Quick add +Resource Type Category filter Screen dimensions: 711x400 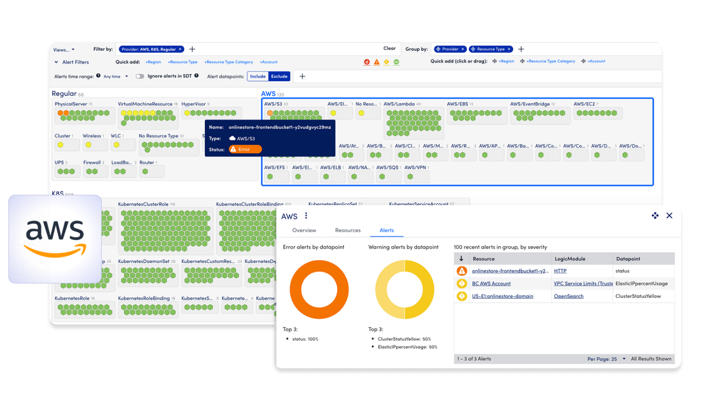click(x=229, y=62)
